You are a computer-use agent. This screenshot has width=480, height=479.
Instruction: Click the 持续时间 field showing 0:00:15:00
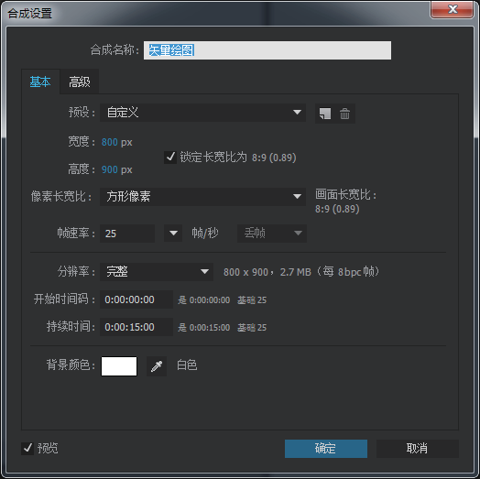[x=136, y=327]
